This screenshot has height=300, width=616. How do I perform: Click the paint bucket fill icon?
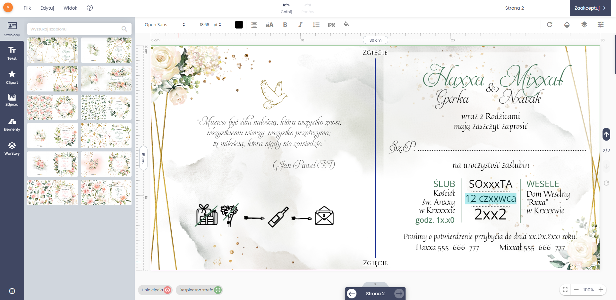346,24
